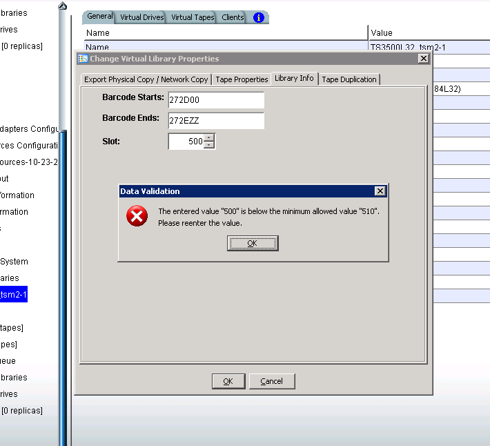The width and height of the screenshot is (490, 446).
Task: Open the Tape Duplication tab
Action: 349,79
